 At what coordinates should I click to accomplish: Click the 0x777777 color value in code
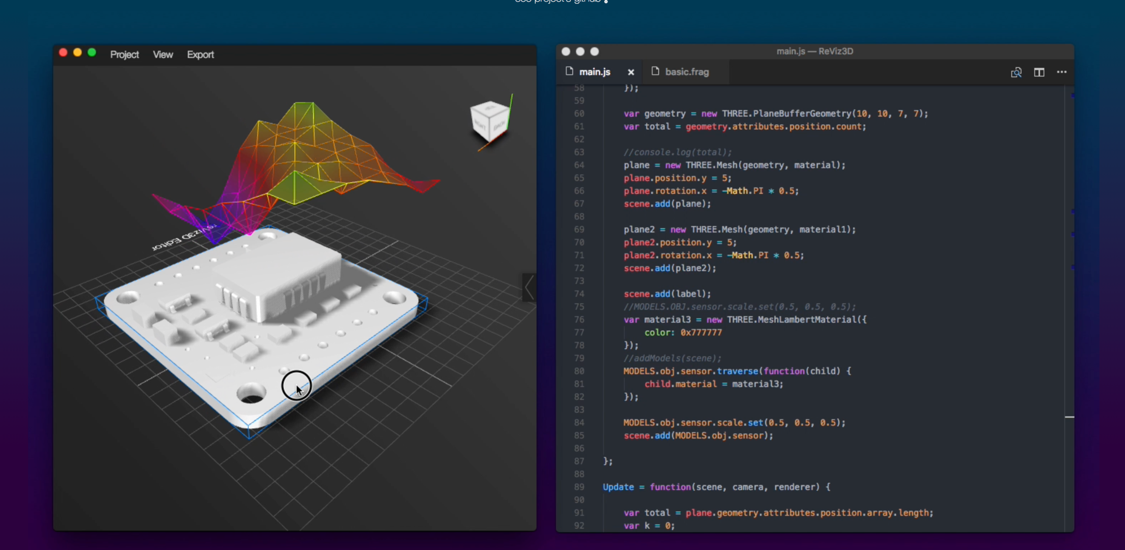(x=701, y=332)
